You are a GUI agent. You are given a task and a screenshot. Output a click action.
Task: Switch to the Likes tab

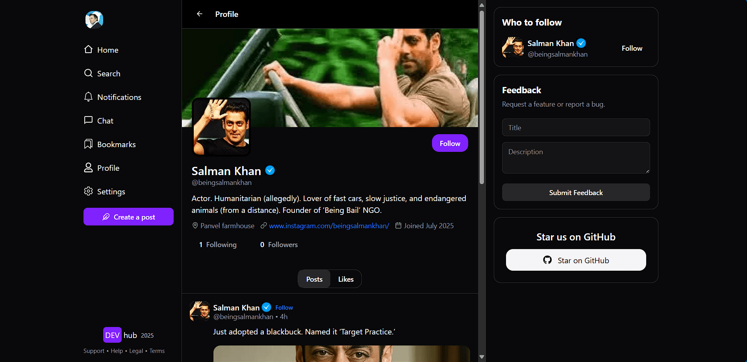(x=346, y=279)
